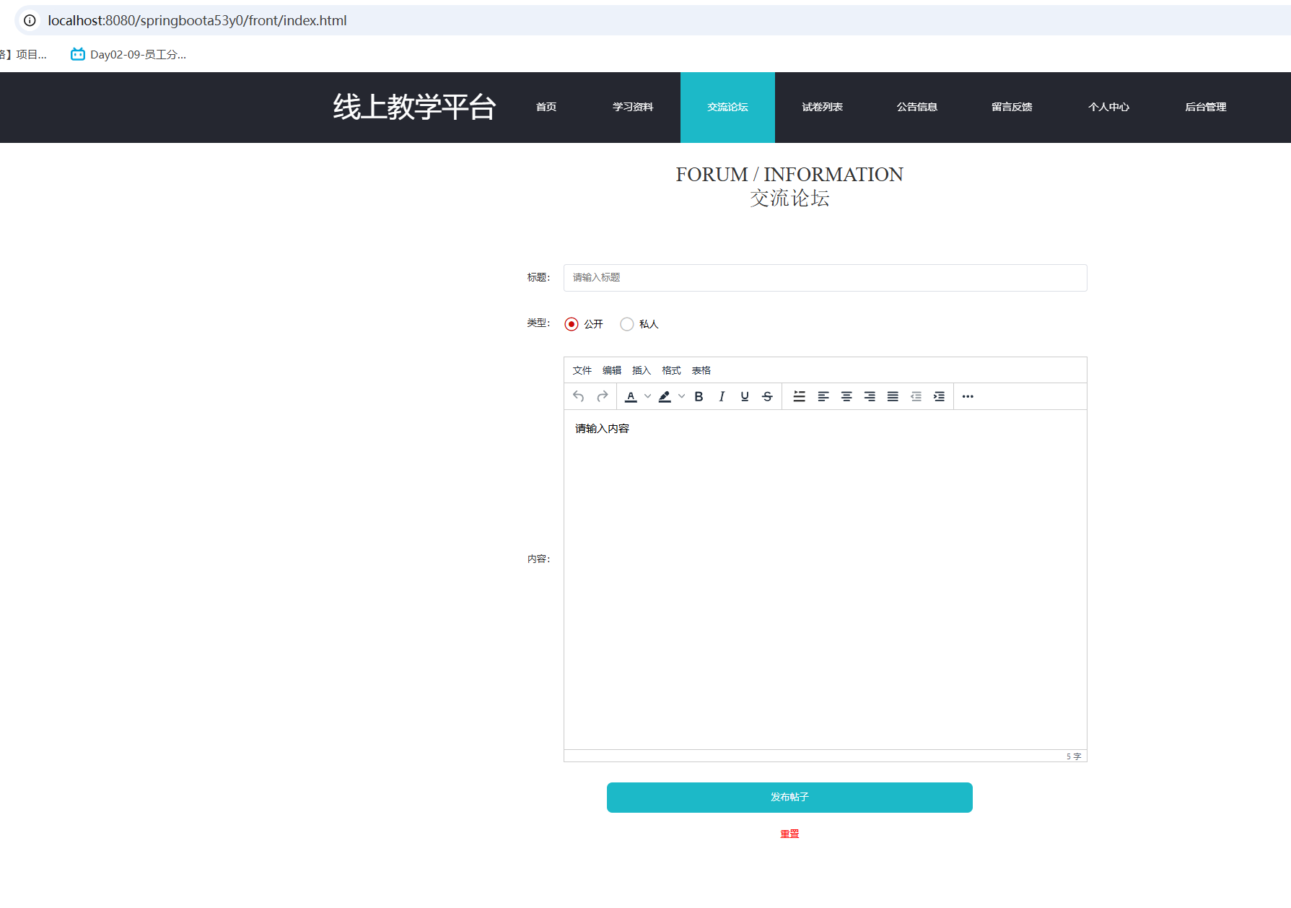The width and height of the screenshot is (1291, 908).
Task: Open 后台管理 navigation tab
Action: [1206, 107]
